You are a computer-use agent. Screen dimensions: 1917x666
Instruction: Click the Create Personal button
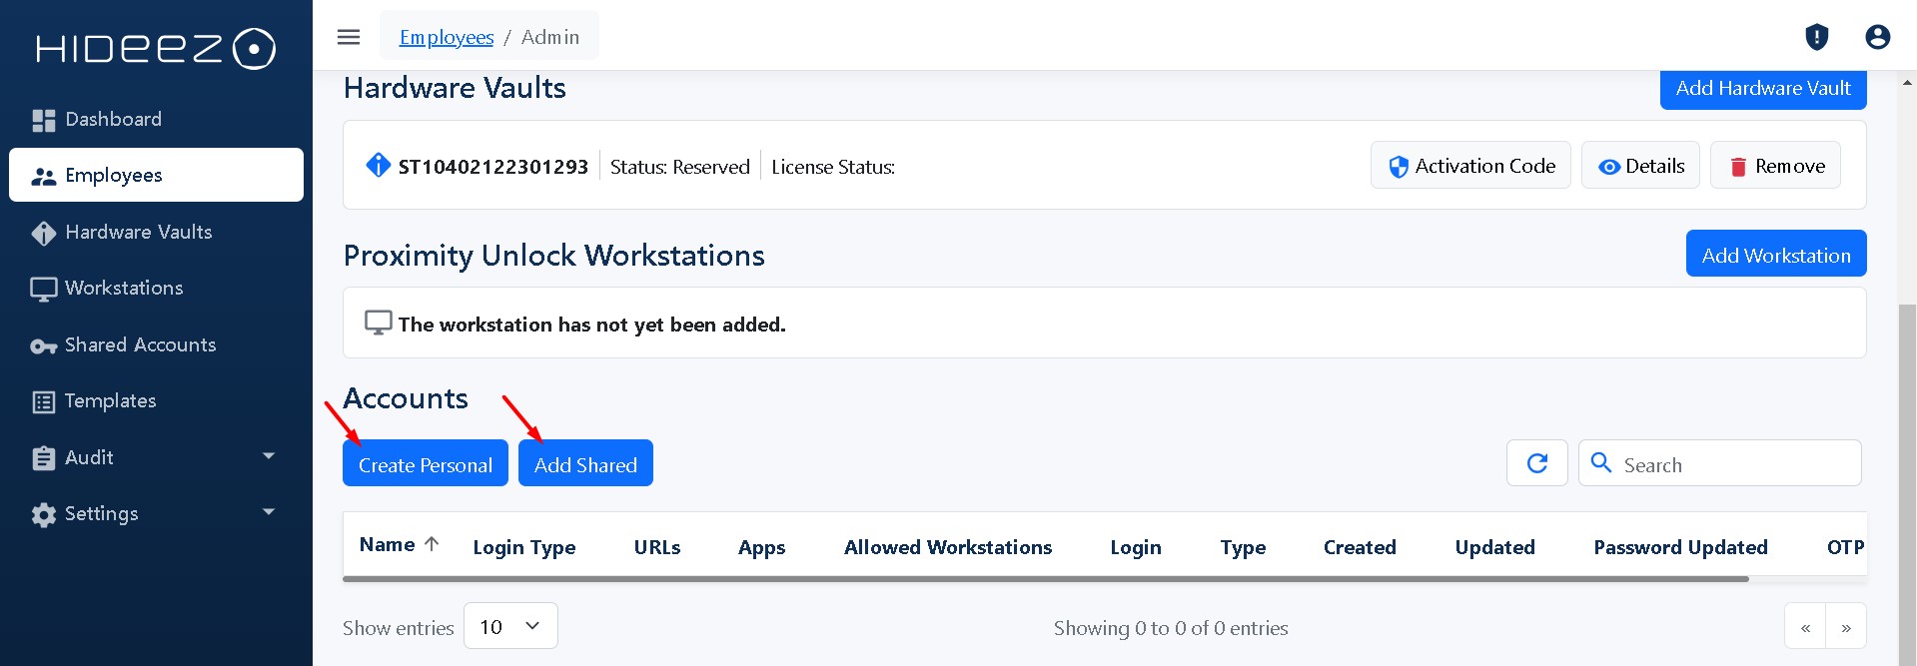click(x=425, y=464)
